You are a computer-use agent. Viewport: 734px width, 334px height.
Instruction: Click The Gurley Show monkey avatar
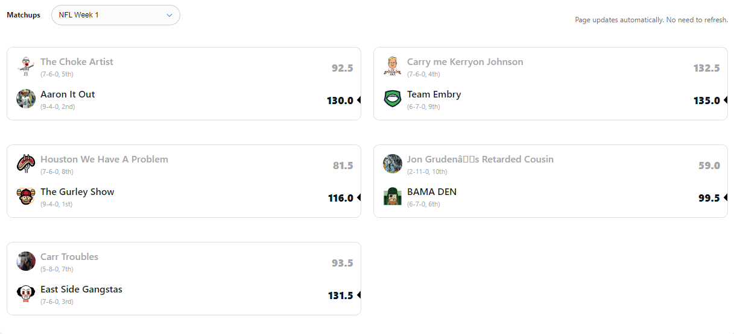[x=26, y=196]
